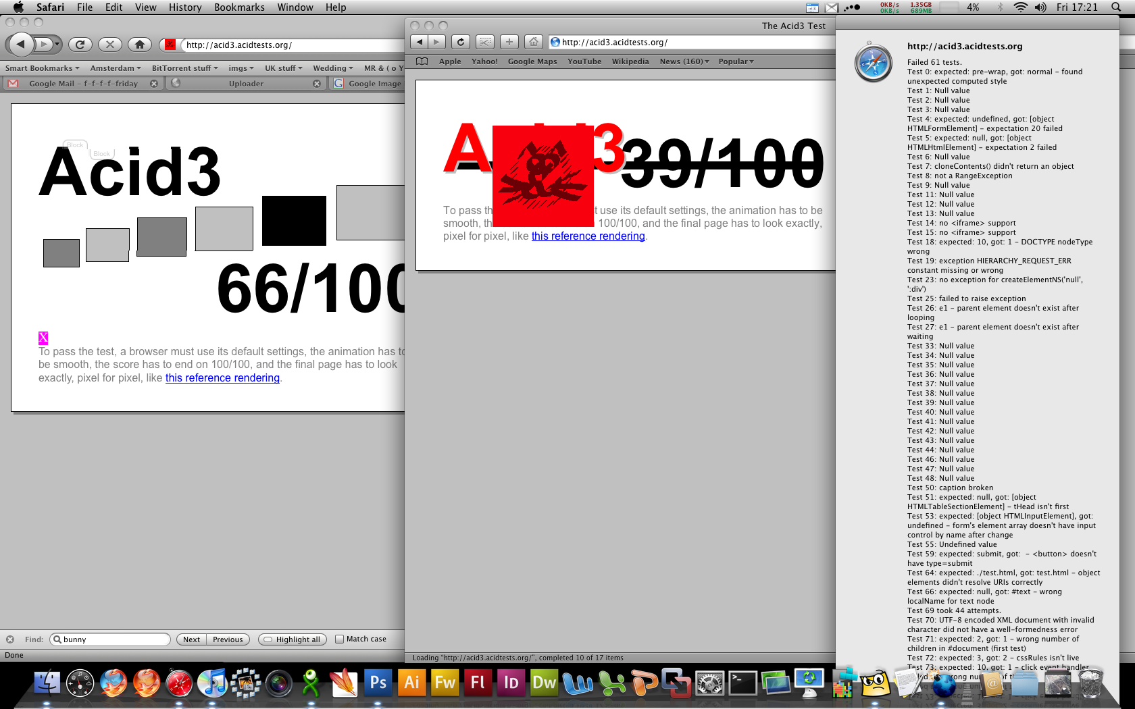Focus the Safari address bar

click(x=690, y=42)
